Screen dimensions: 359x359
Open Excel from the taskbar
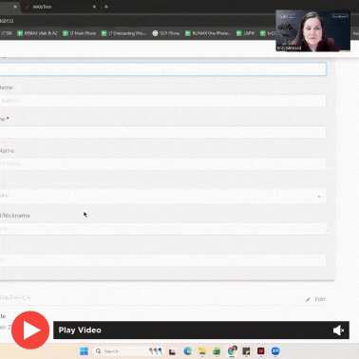click(x=217, y=351)
